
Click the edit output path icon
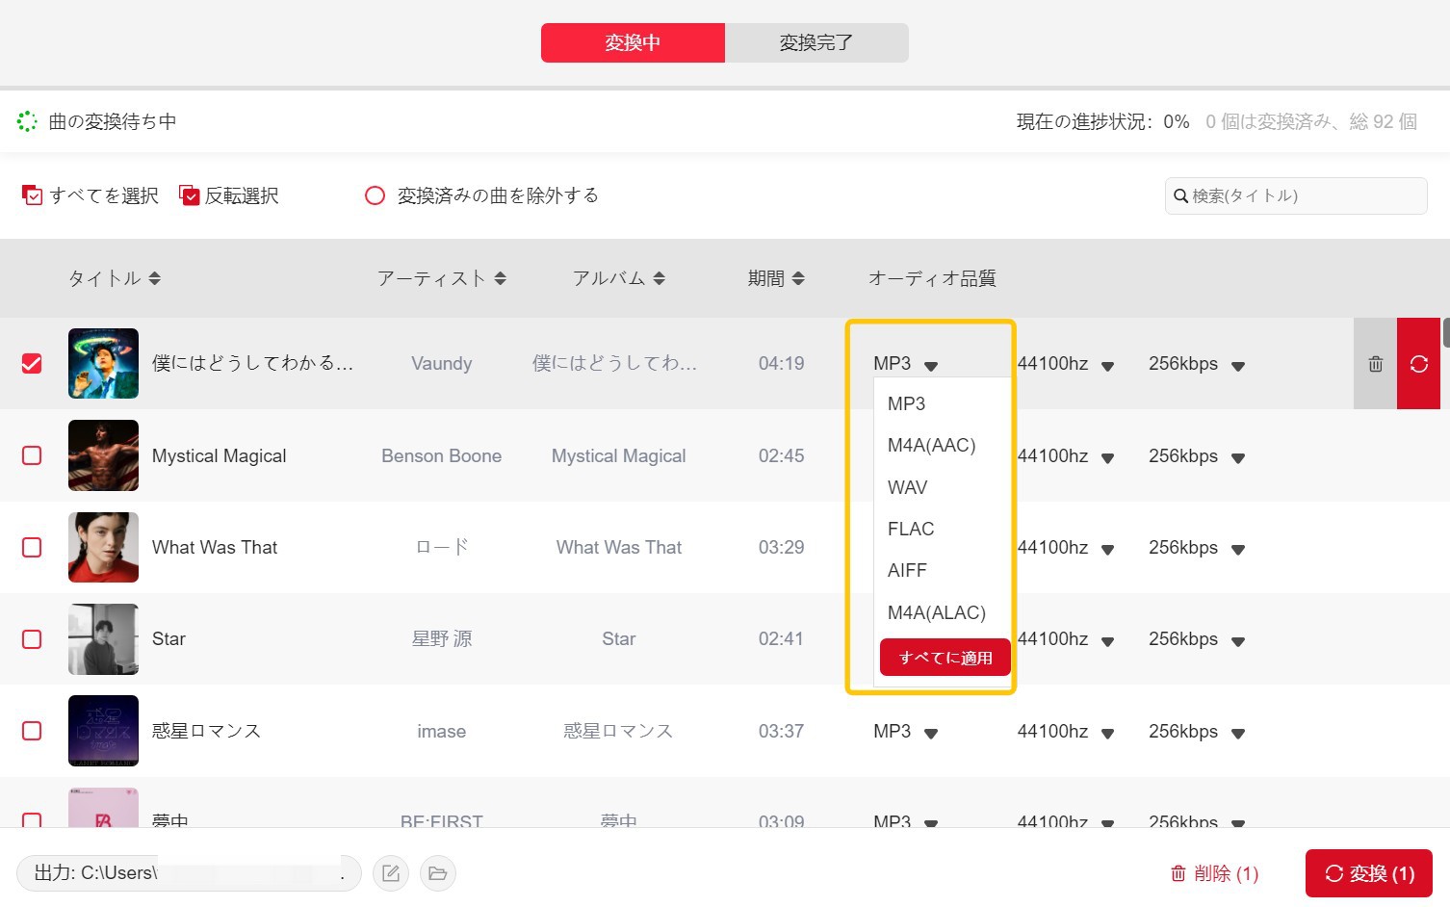(x=391, y=873)
